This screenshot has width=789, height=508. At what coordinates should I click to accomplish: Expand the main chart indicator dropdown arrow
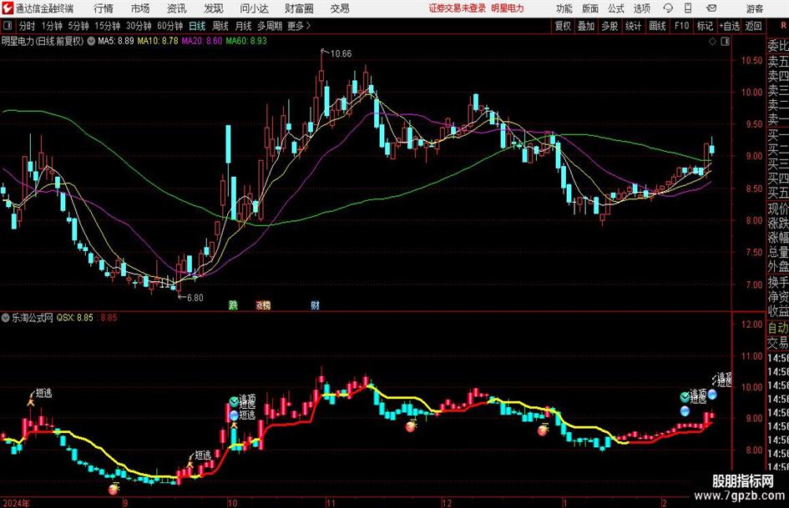[91, 41]
